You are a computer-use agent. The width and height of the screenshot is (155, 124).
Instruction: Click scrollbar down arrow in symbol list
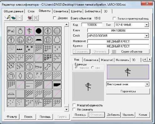[67, 109]
